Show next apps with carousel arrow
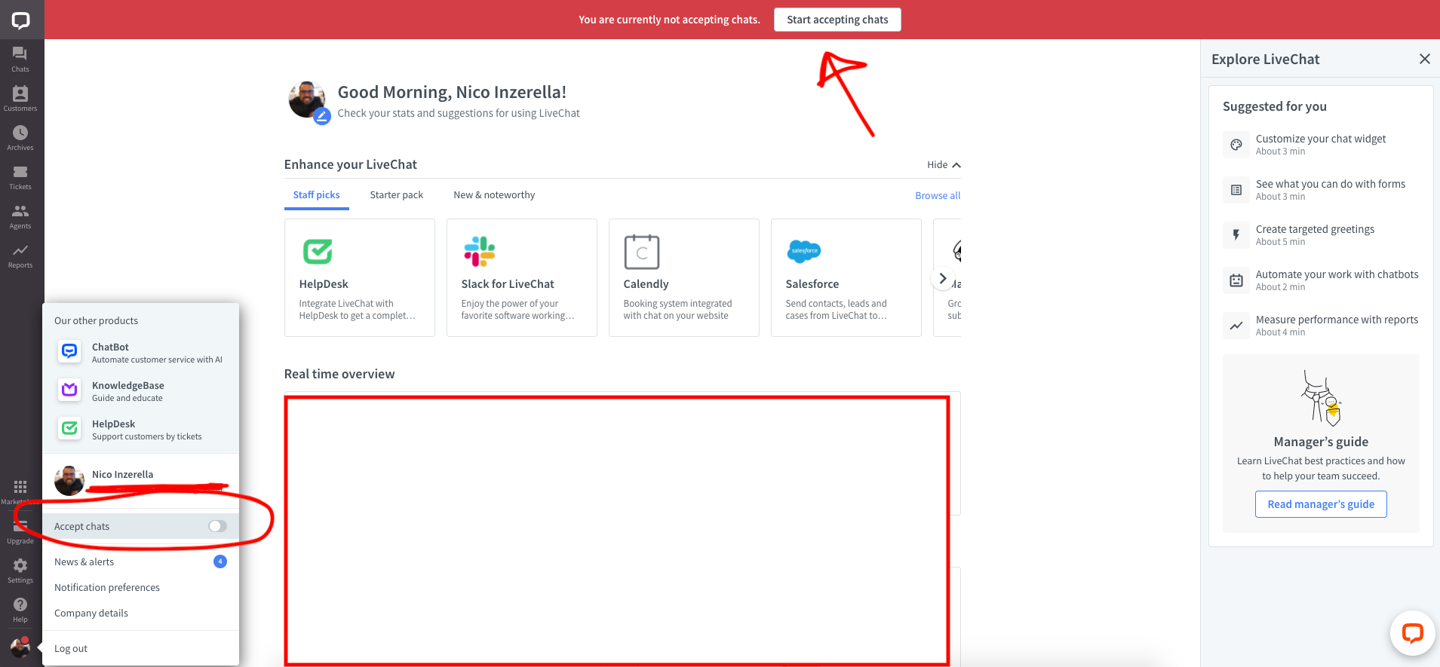This screenshot has width=1440, height=667. click(x=942, y=278)
